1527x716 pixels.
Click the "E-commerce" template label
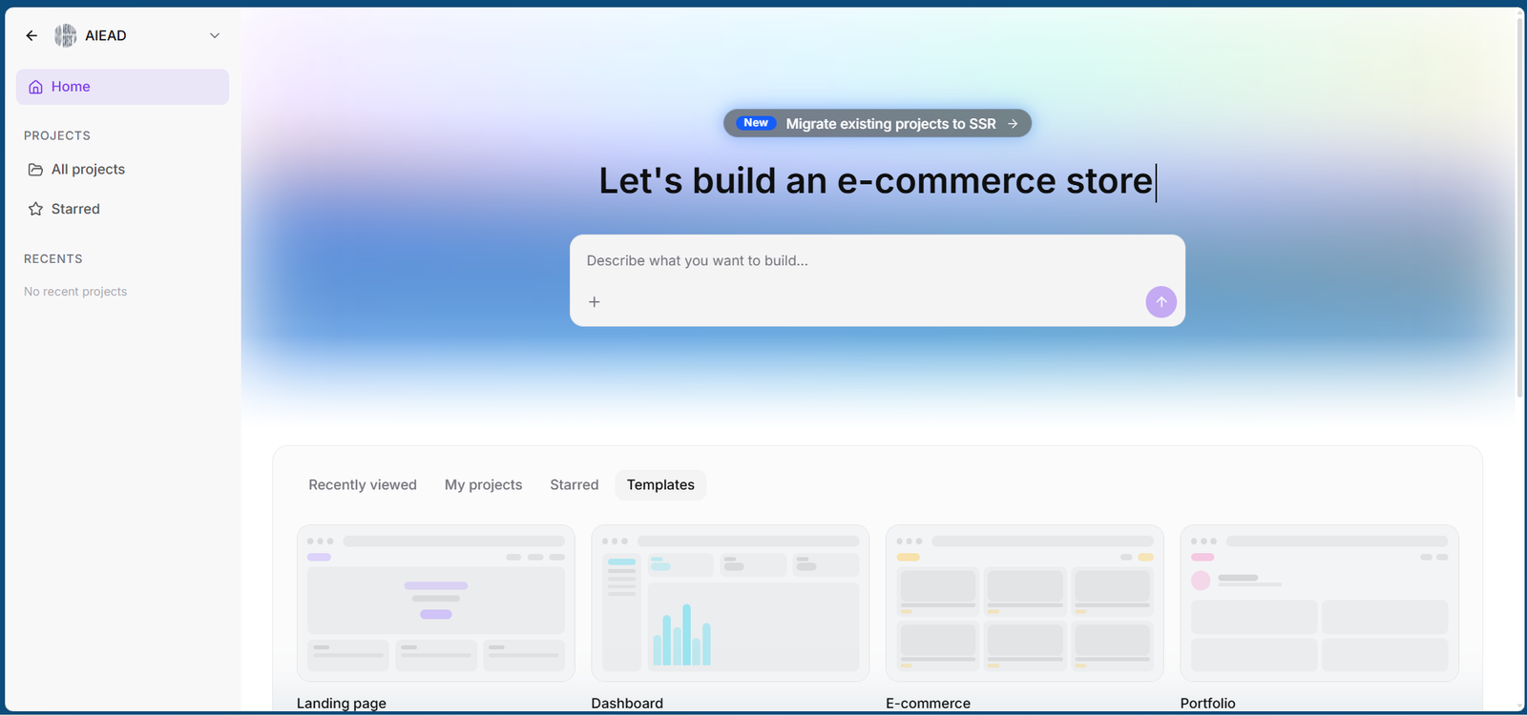928,704
